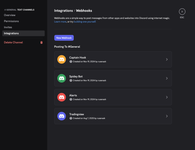This screenshot has width=195, height=150.
Task: Click the Posting To #General heading
Action: pos(67,47)
